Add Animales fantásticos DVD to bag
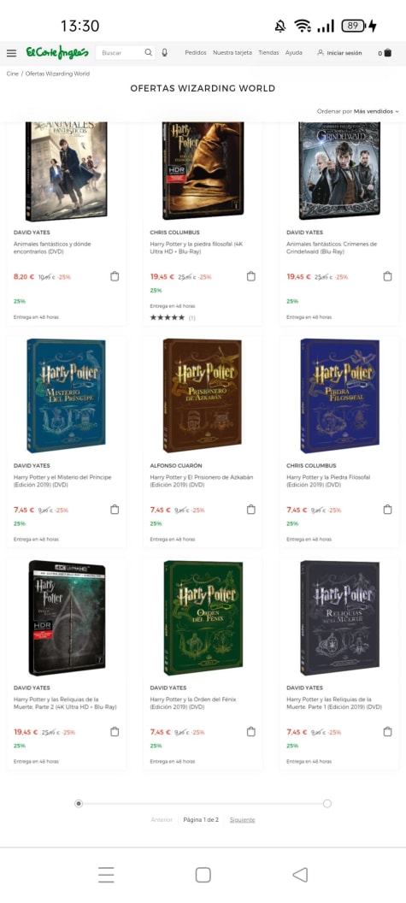Screen dimensions: 406x903 click(x=115, y=276)
